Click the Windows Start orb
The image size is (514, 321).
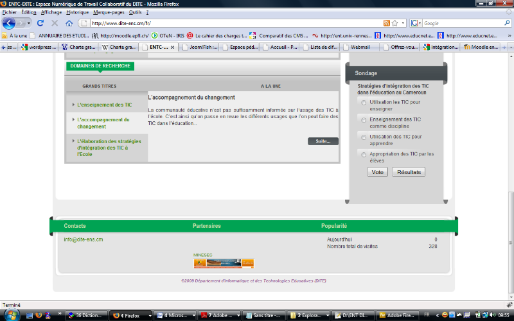(12, 315)
